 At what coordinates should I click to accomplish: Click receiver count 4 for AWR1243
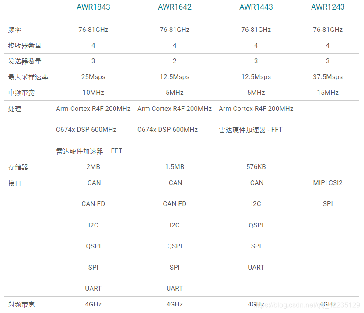(x=328, y=45)
